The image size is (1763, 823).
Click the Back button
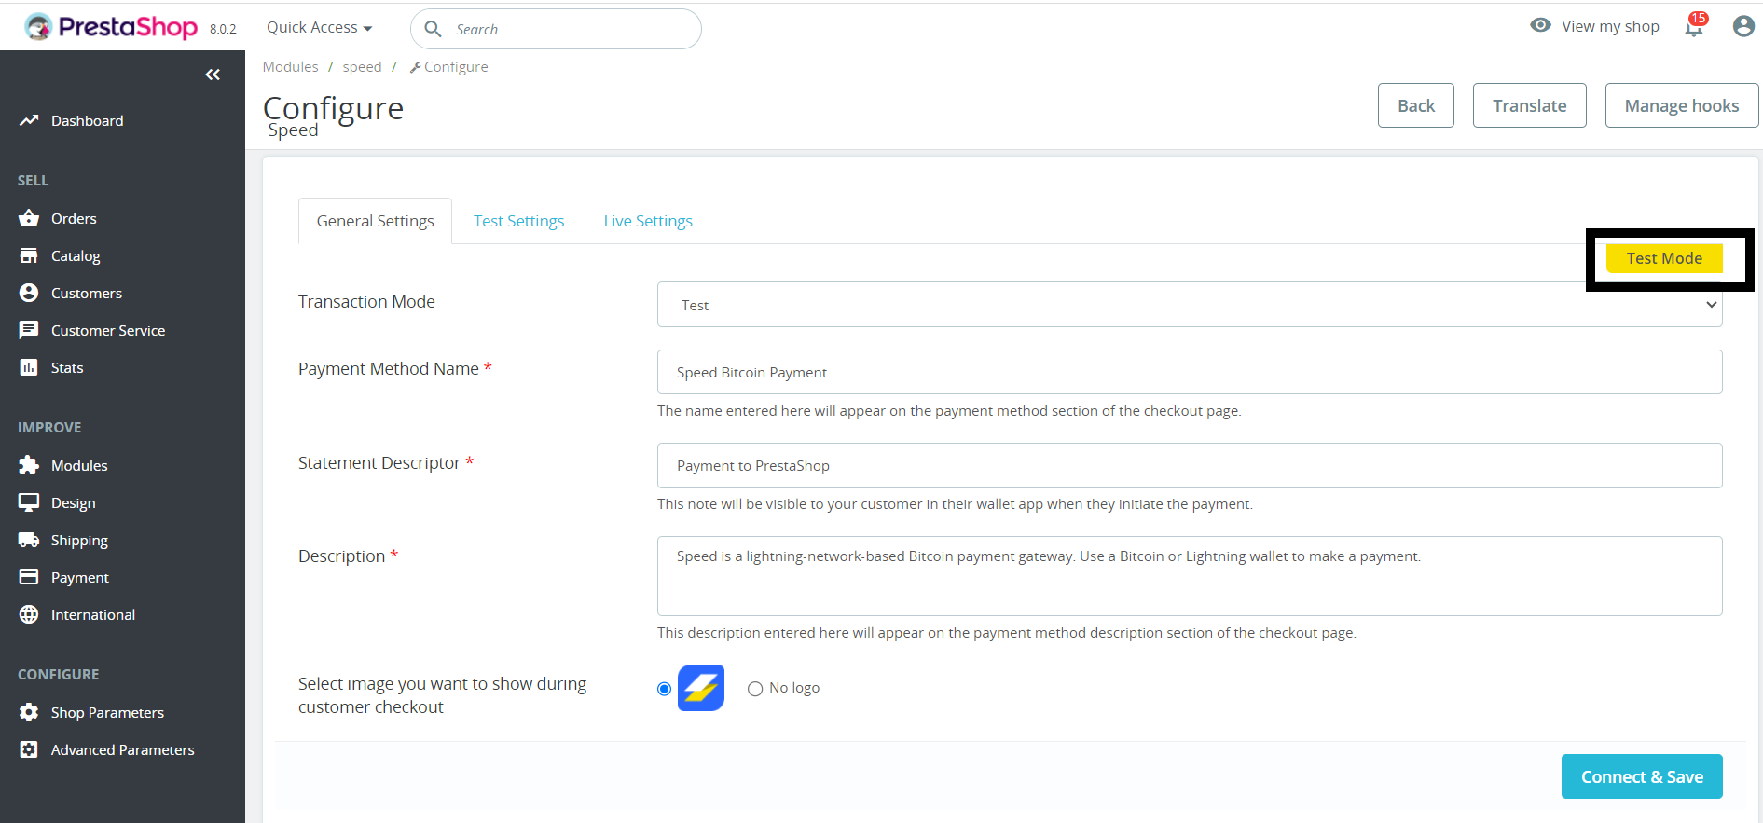click(1415, 105)
